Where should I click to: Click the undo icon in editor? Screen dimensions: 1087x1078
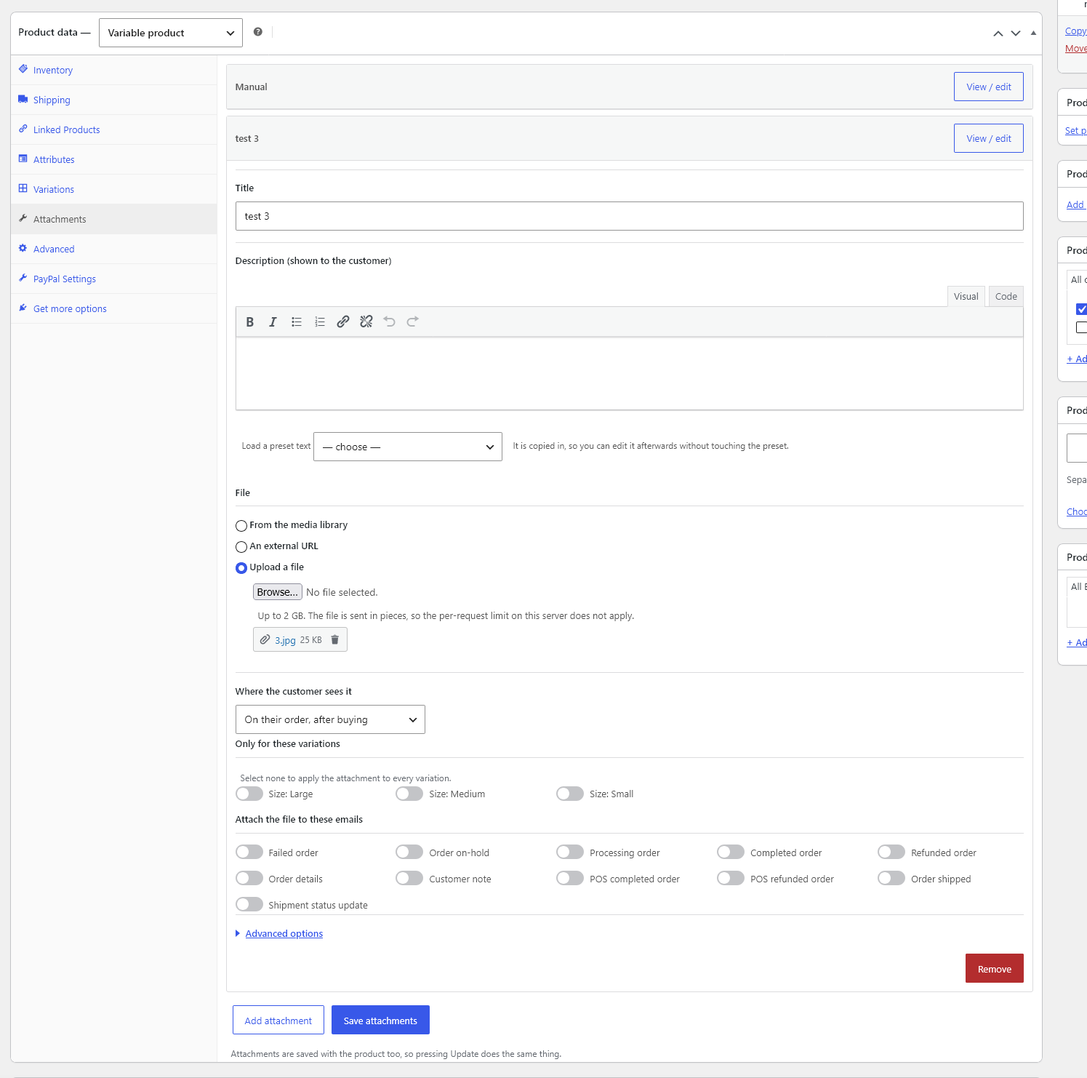pos(390,322)
